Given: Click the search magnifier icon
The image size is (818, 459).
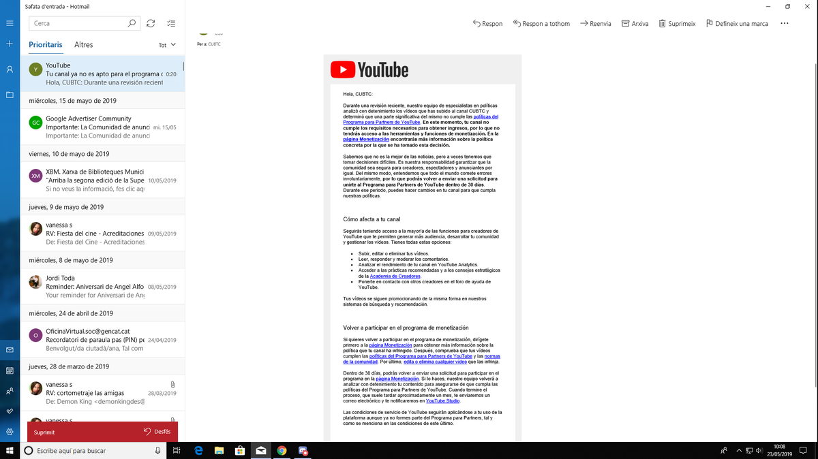Looking at the screenshot, I should click(132, 23).
